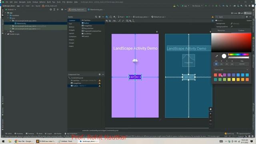Open the app run configuration dropdown
256x144 pixels.
pyautogui.click(x=185, y=6)
